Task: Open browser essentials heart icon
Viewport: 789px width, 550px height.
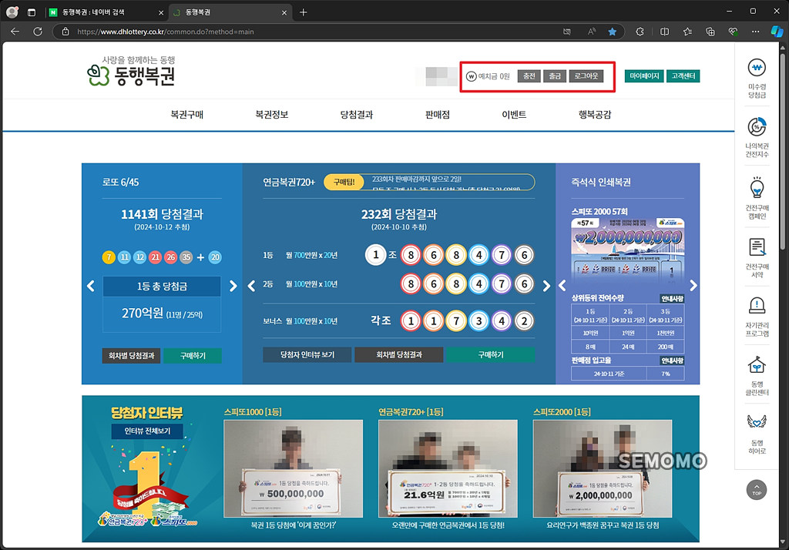Action: [734, 32]
